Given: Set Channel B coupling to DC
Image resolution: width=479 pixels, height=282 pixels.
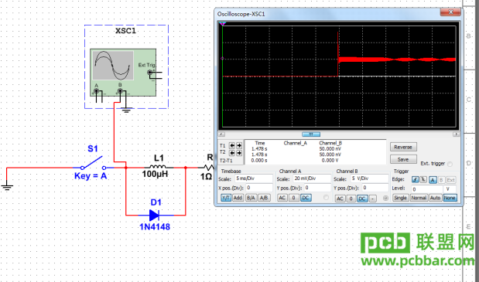Looking at the screenshot, I should click(x=362, y=199).
